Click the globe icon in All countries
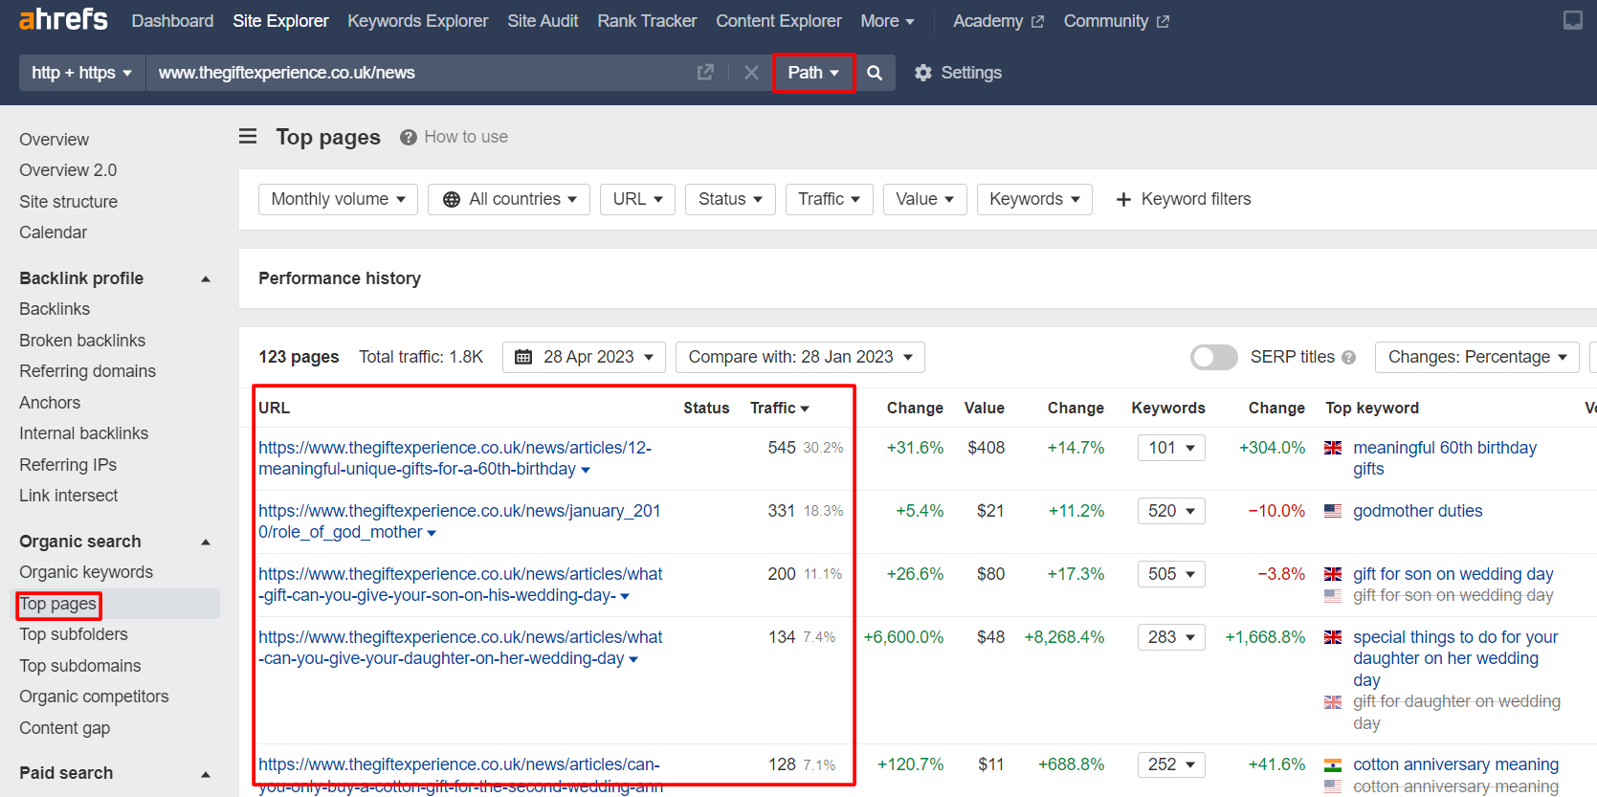 point(452,199)
